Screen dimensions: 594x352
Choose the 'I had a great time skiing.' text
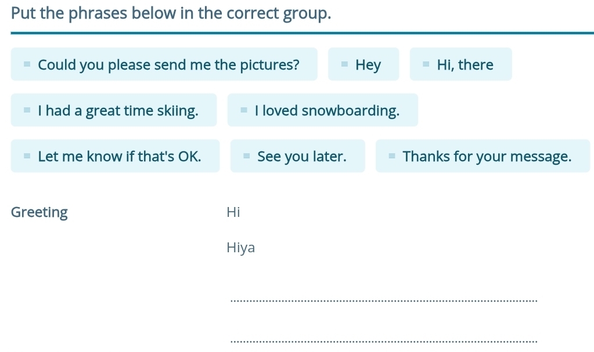tap(118, 110)
